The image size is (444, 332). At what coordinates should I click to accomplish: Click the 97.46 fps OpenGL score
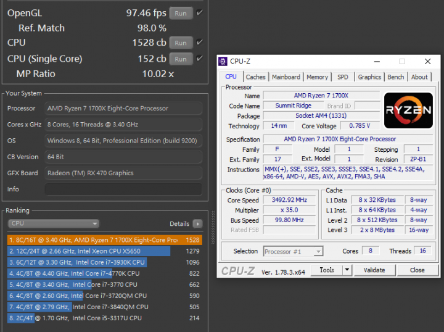(x=146, y=13)
